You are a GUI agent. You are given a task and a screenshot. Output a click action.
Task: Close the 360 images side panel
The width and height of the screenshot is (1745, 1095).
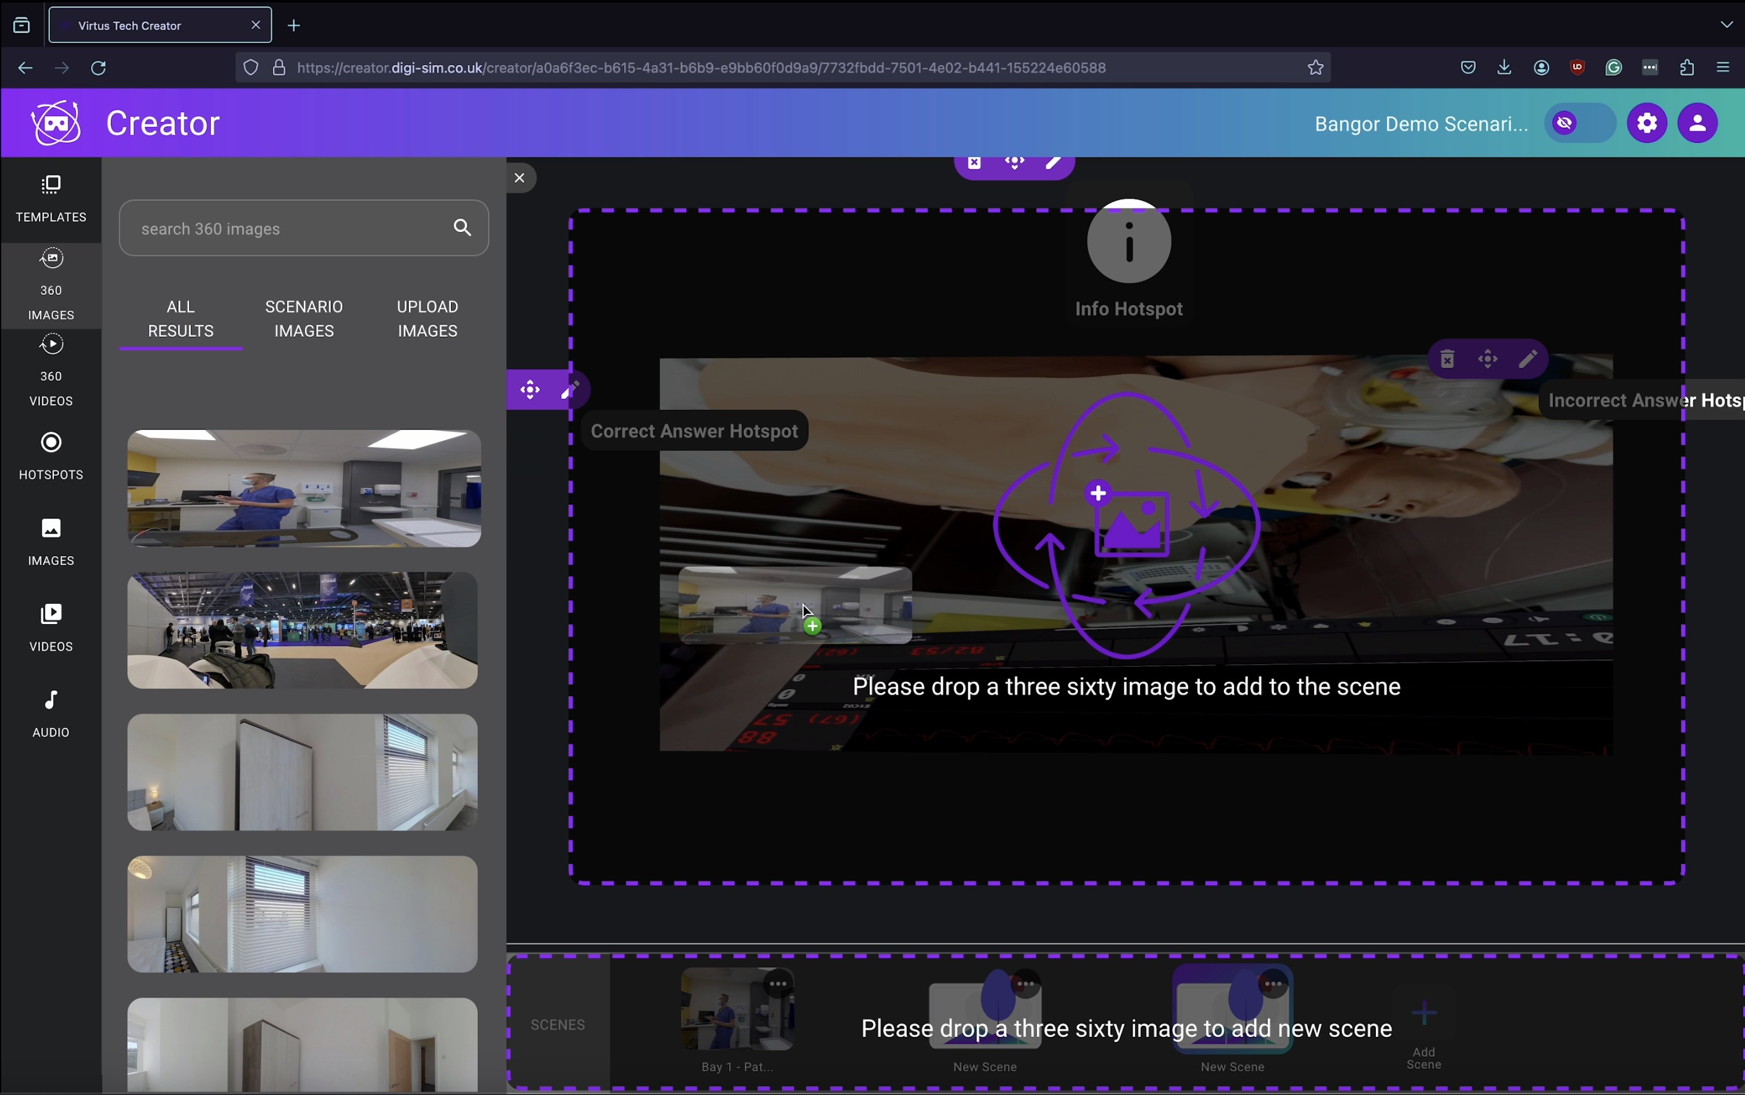click(519, 178)
